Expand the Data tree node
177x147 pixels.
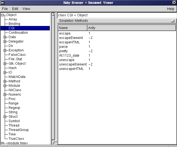[5, 37]
